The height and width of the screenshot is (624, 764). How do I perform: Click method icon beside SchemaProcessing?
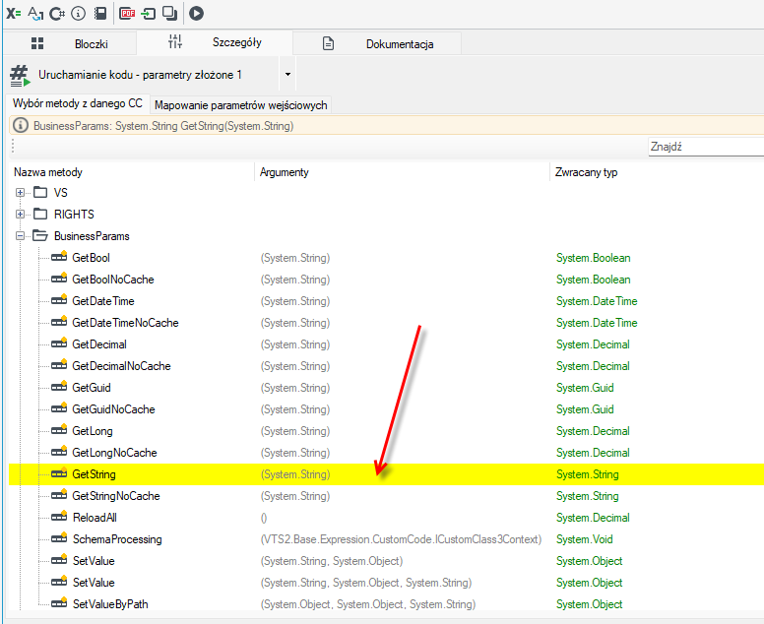coord(59,537)
